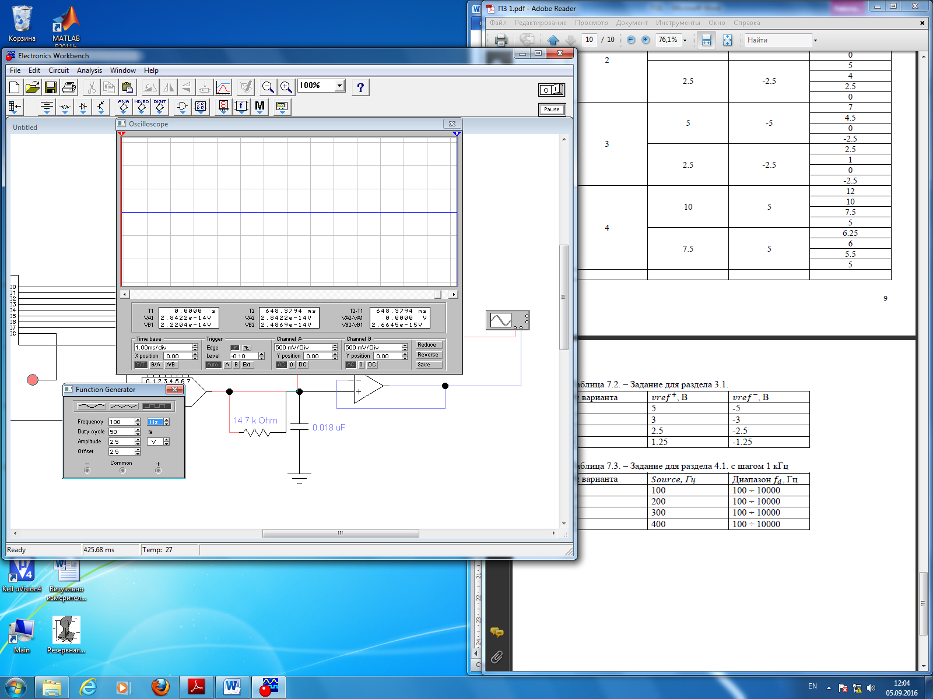Open Help with the question mark icon
Screen dimensions: 933x699
(x=360, y=87)
